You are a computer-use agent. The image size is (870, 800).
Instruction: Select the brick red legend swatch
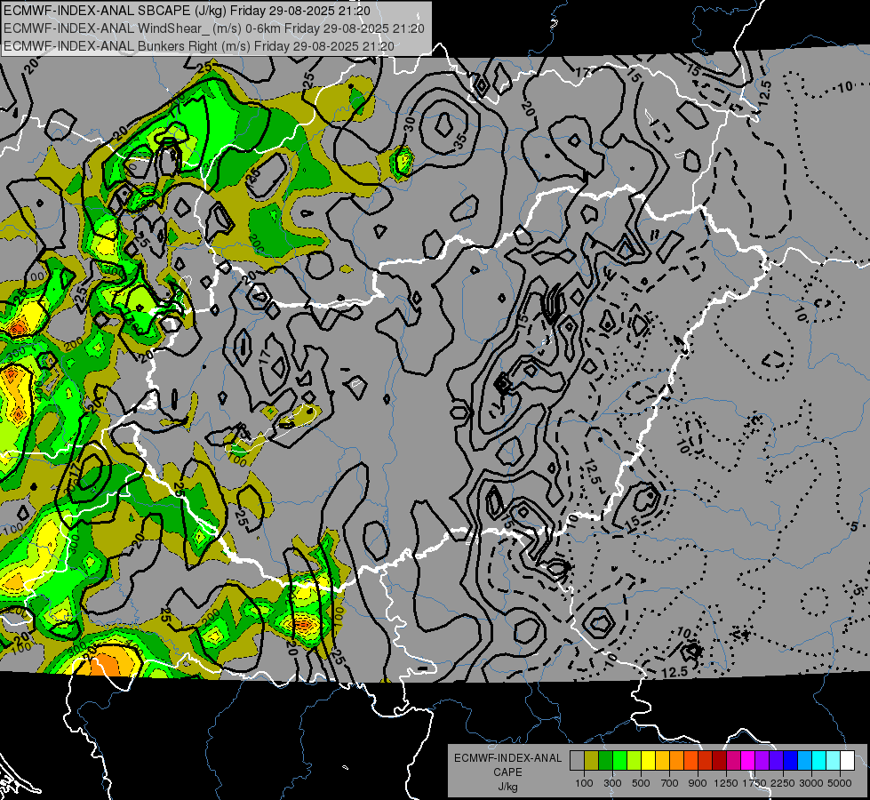(706, 761)
